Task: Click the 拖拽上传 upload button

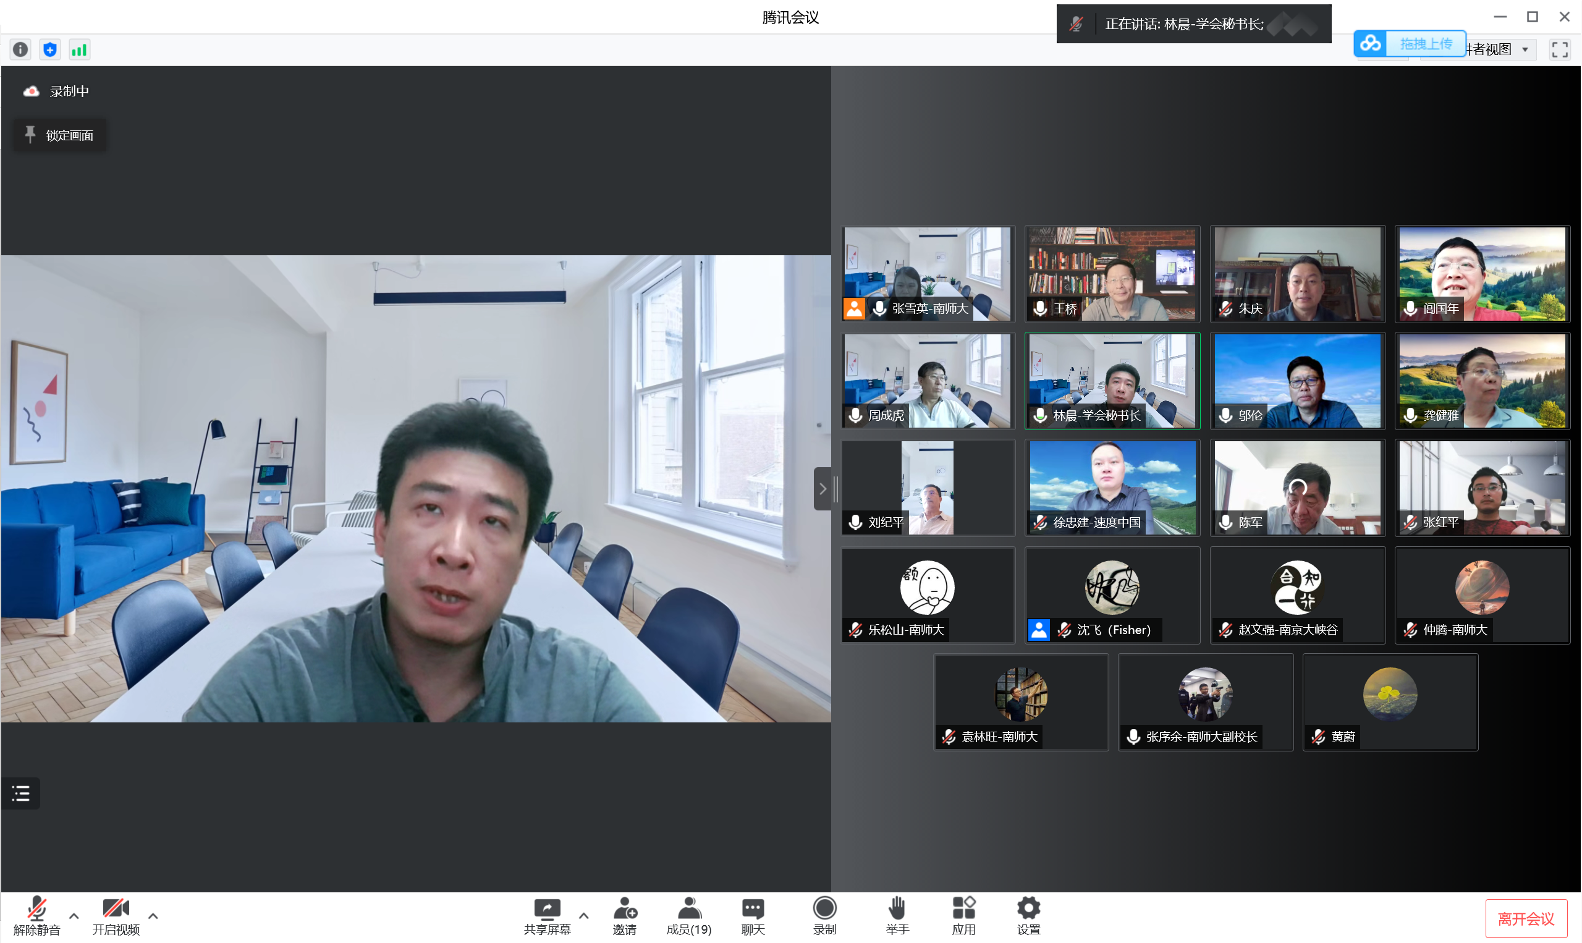Action: (x=1426, y=44)
